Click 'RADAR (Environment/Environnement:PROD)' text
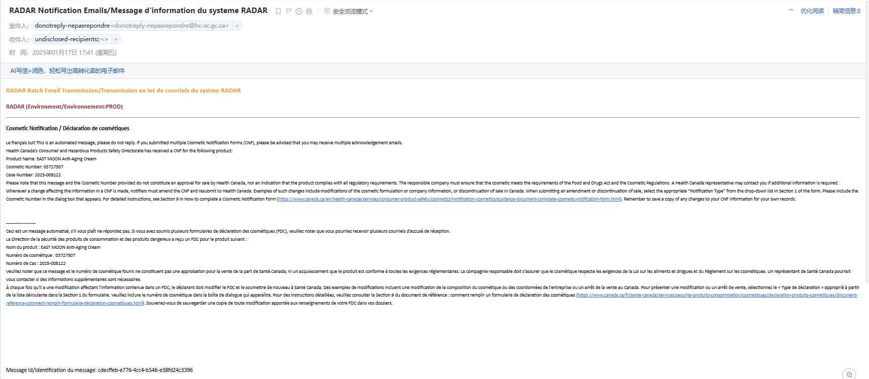Image resolution: width=869 pixels, height=379 pixels. click(x=64, y=107)
